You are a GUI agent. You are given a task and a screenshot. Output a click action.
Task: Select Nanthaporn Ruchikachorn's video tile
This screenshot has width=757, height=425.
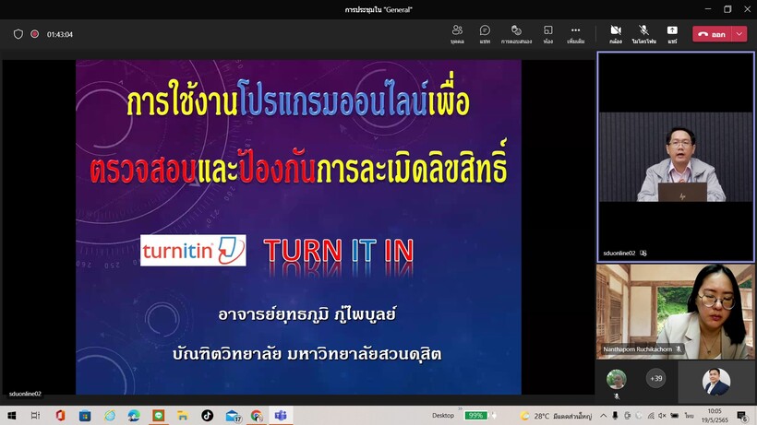[x=675, y=312]
